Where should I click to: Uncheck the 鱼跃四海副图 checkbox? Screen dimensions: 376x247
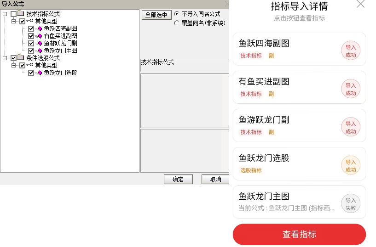click(x=31, y=28)
